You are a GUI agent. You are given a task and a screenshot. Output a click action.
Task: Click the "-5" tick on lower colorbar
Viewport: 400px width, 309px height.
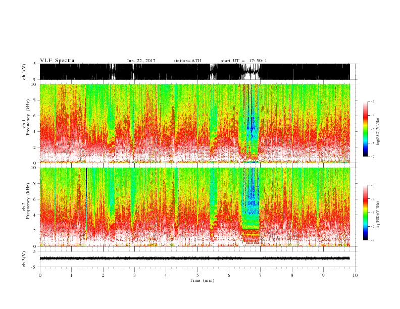pyautogui.click(x=373, y=213)
